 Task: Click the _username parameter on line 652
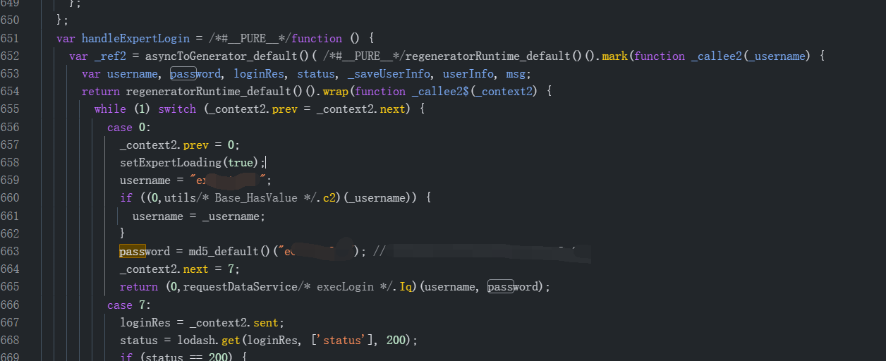click(776, 56)
